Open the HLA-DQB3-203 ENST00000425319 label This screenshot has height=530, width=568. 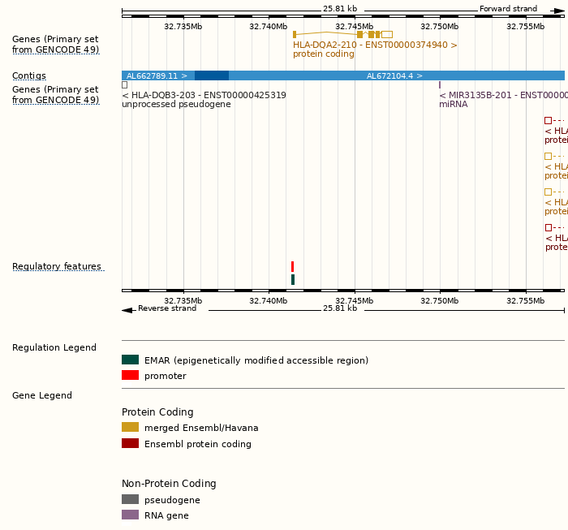pyautogui.click(x=204, y=95)
